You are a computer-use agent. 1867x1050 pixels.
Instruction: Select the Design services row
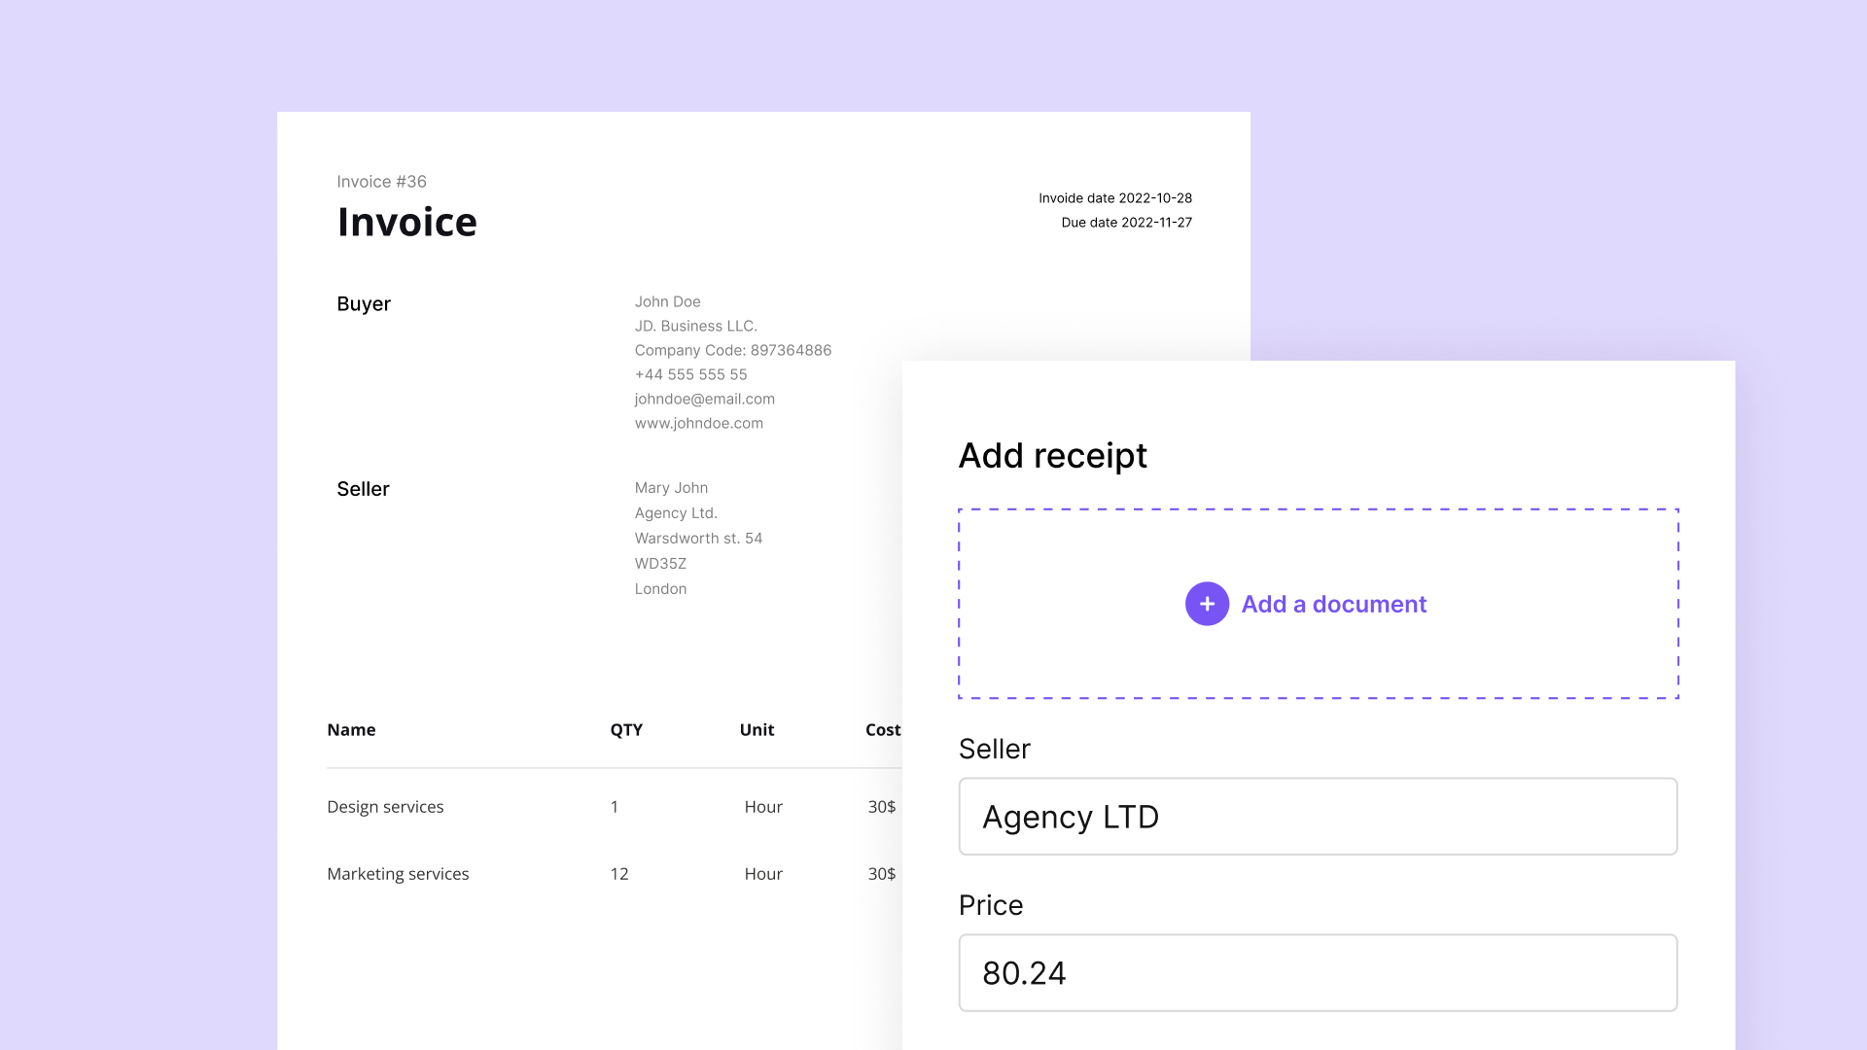tap(385, 807)
